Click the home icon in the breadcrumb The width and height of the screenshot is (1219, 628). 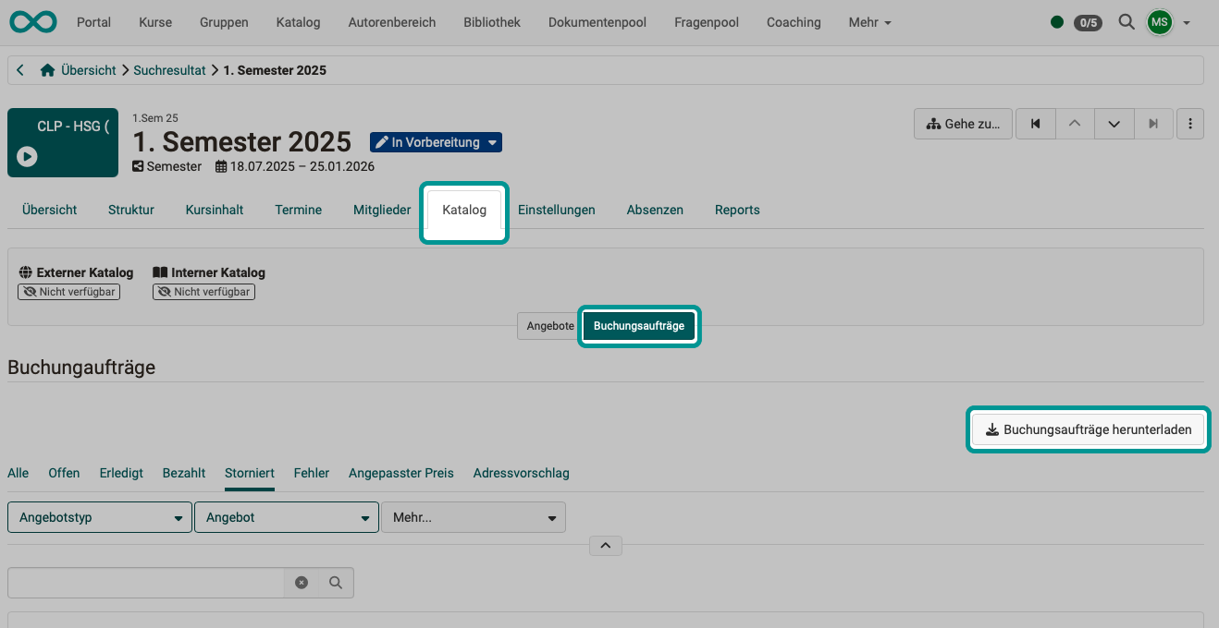tap(46, 70)
